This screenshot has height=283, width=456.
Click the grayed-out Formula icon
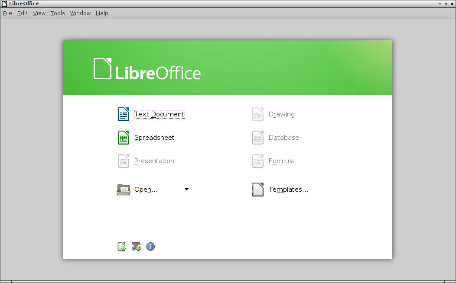[x=257, y=161]
